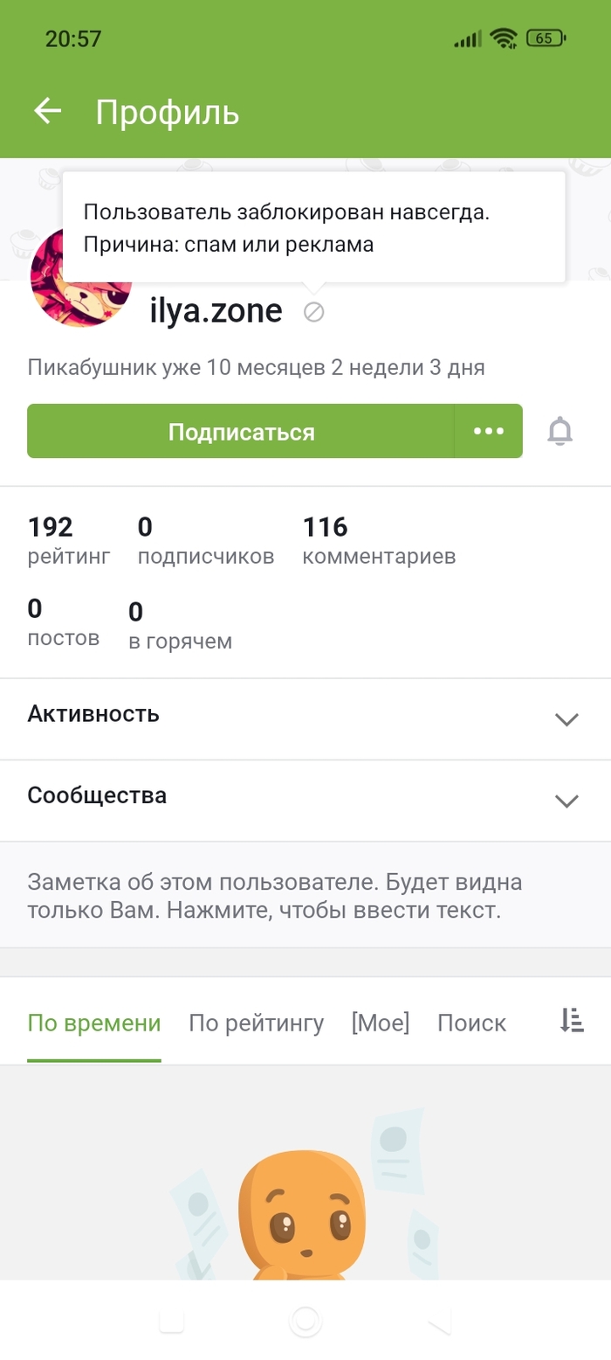Tap the blocked-user ban icon
Screen dimensions: 611x1360
click(x=313, y=312)
